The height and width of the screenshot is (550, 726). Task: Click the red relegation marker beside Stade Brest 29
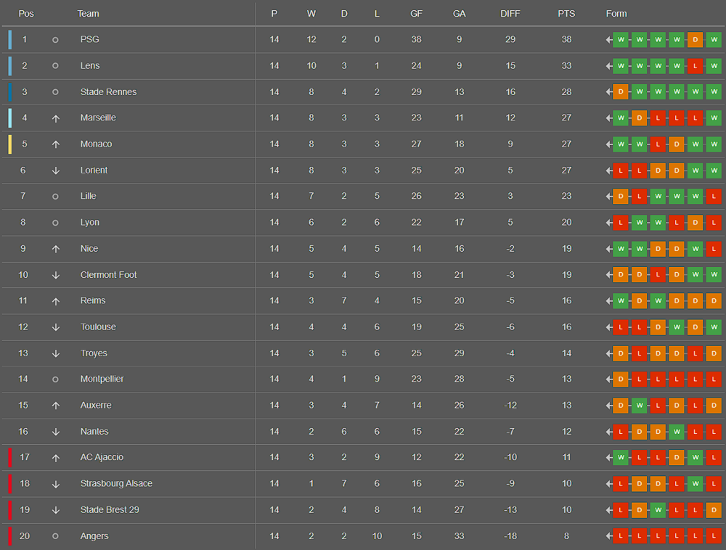[10, 510]
